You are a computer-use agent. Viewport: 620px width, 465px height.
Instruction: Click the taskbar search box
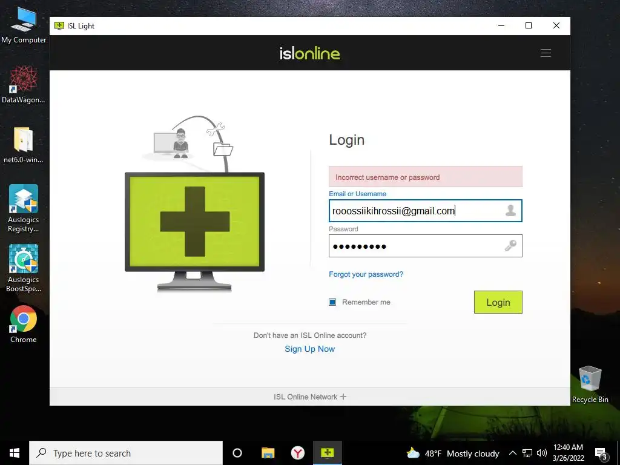pos(126,453)
